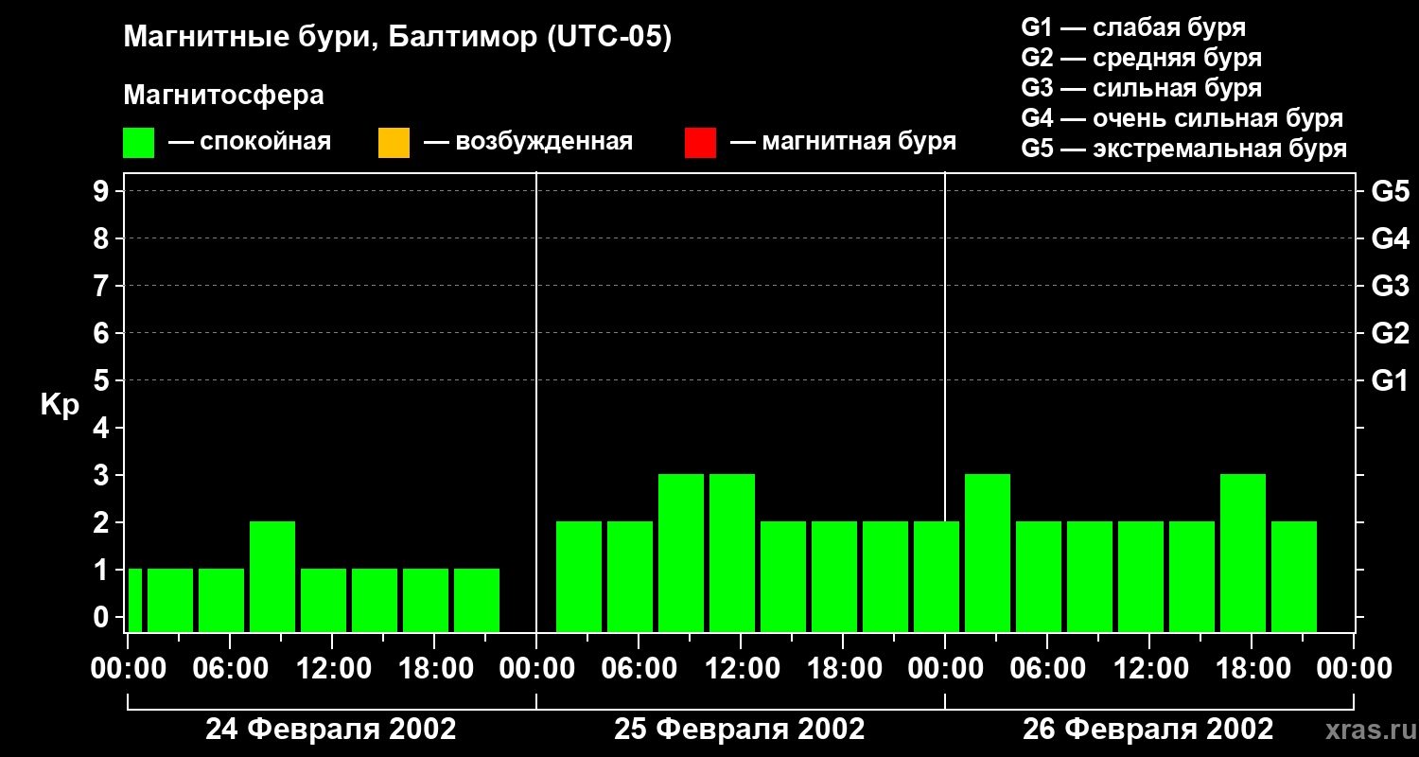The height and width of the screenshot is (757, 1419).
Task: Select the title 'Магнитные бури, Балтимор (UTC-05)'
Action: coord(397,39)
